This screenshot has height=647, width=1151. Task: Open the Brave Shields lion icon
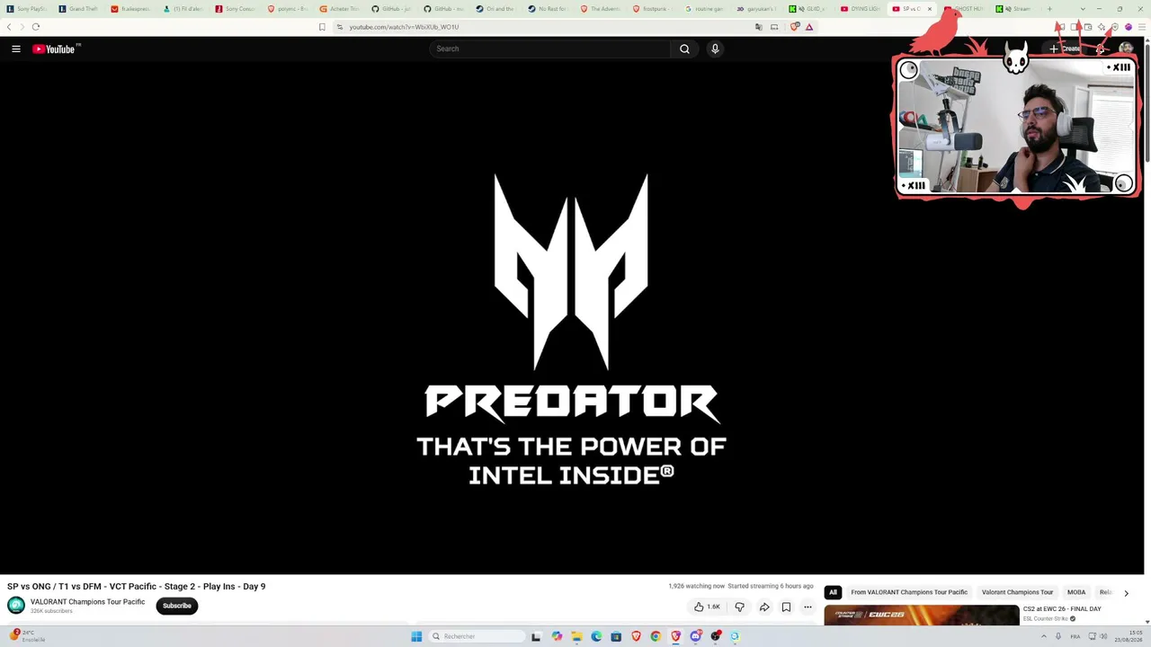[x=794, y=27]
